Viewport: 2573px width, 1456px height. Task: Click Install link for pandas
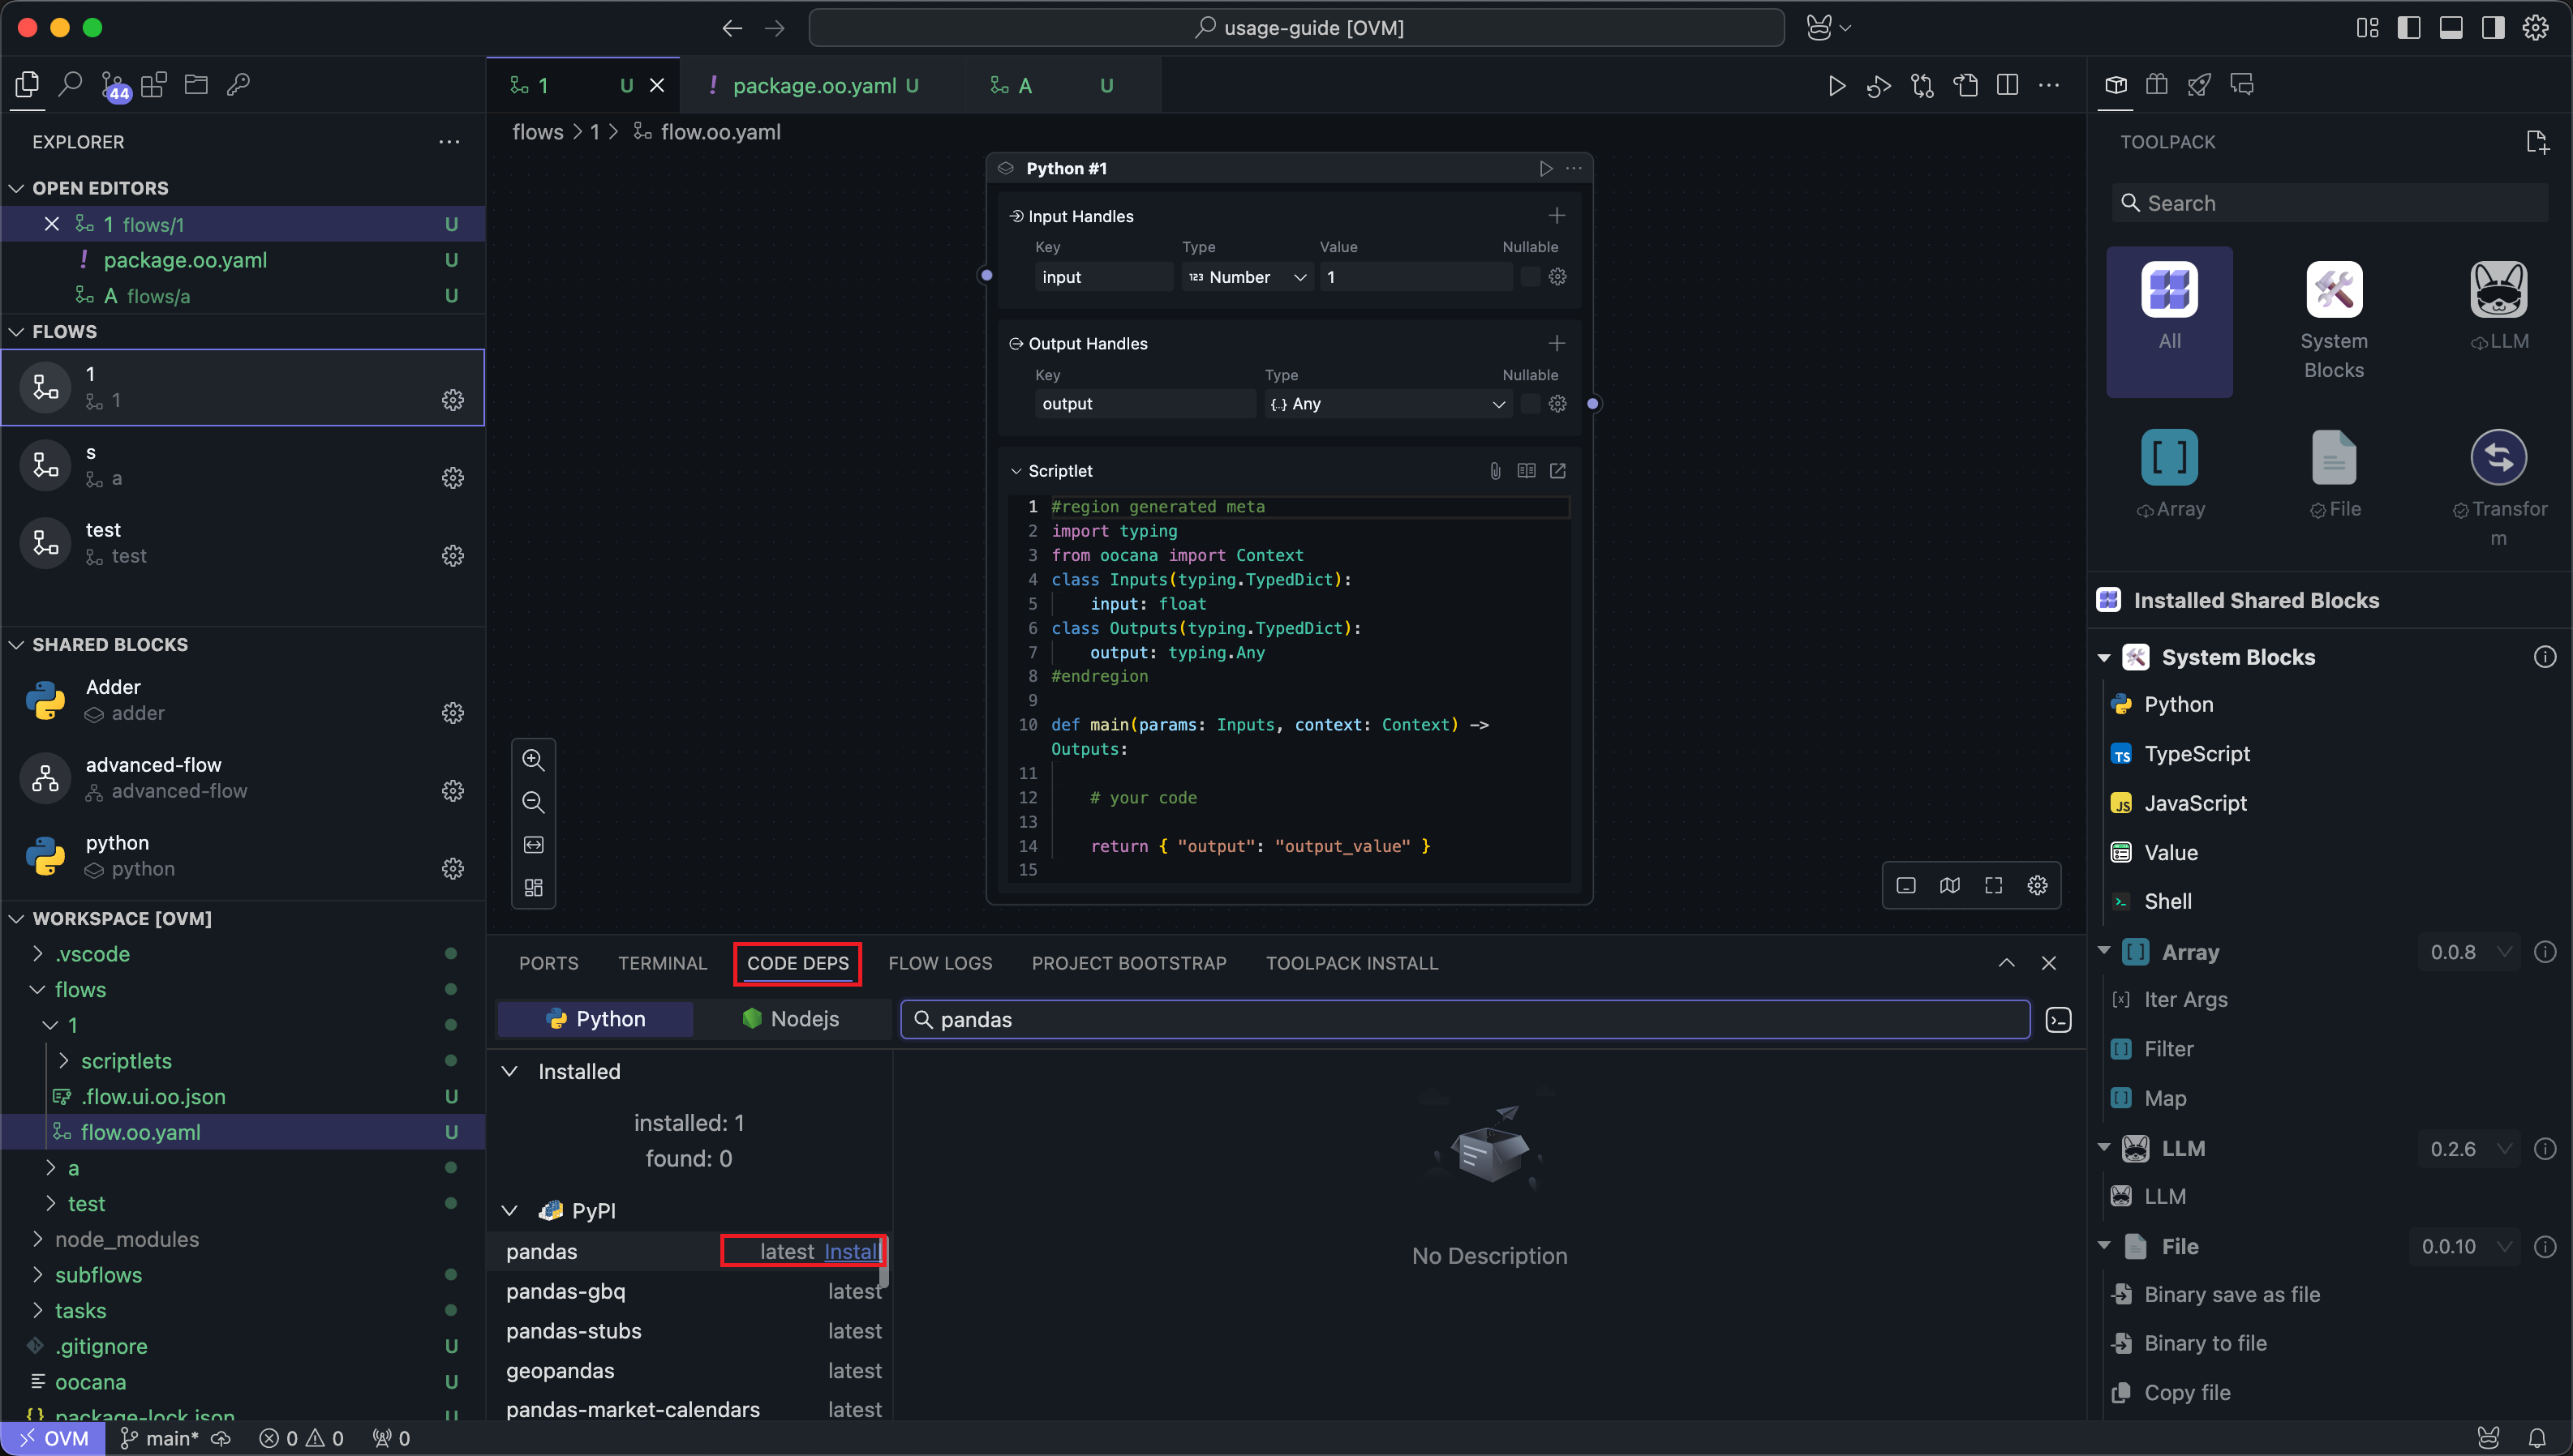tap(850, 1251)
